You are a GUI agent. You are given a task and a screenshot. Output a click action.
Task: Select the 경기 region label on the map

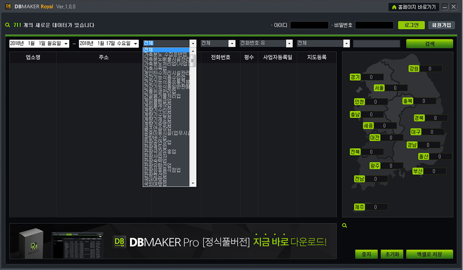tap(355, 77)
